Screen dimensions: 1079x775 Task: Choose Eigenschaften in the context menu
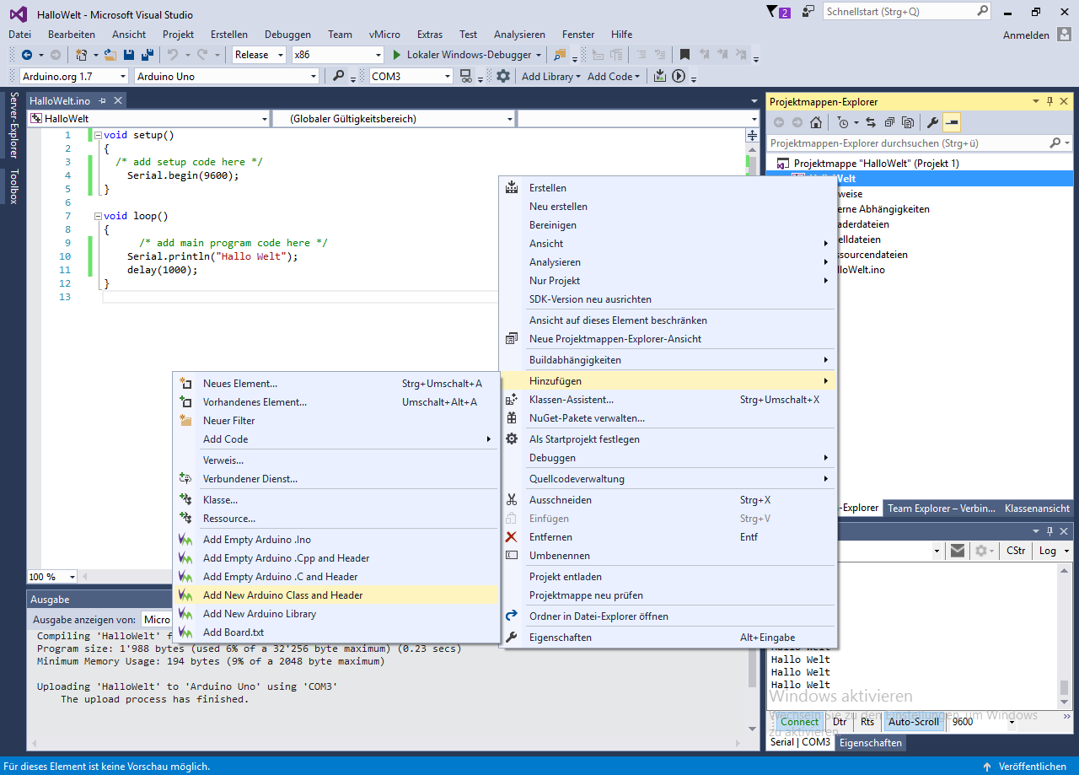click(560, 638)
